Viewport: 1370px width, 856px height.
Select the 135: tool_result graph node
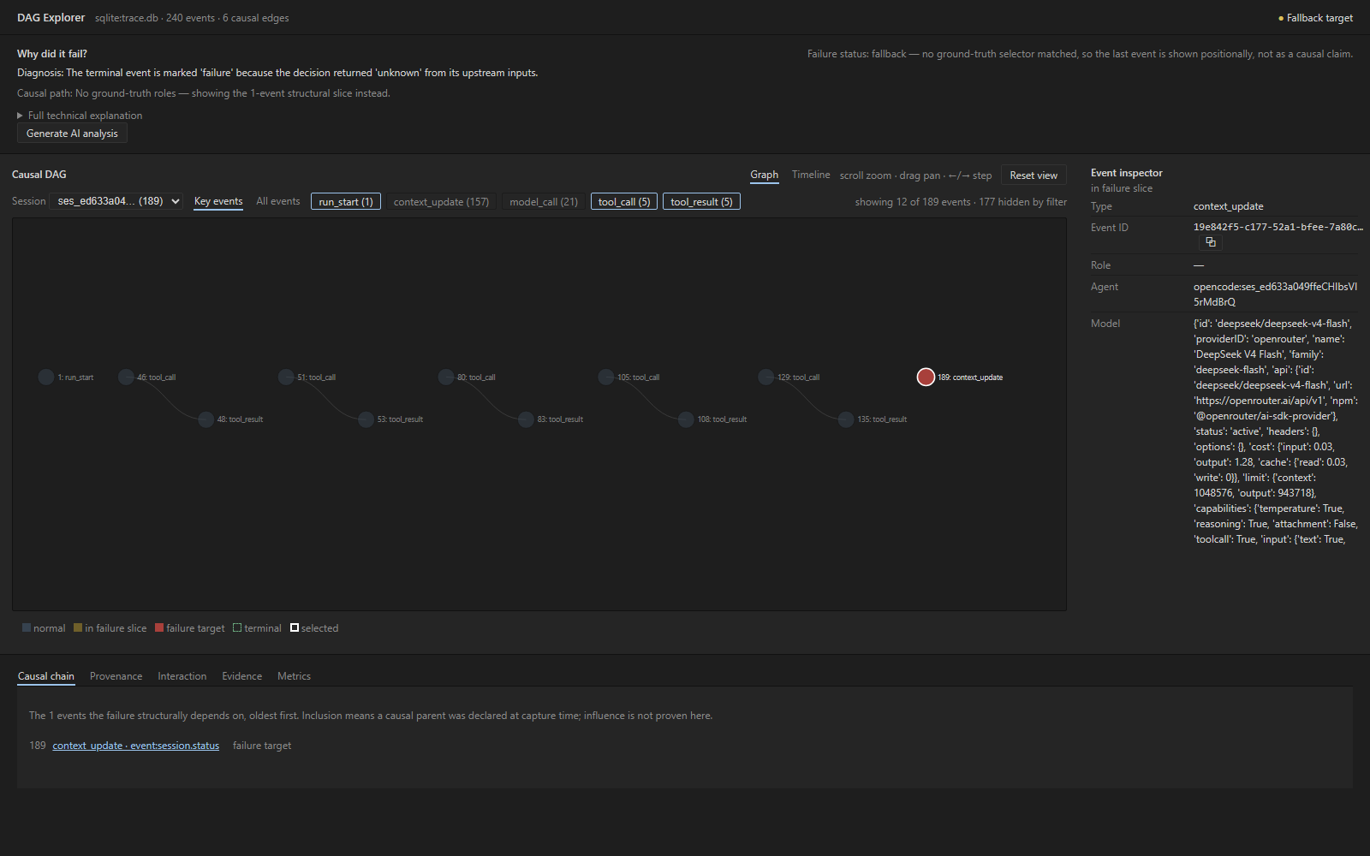(x=846, y=419)
